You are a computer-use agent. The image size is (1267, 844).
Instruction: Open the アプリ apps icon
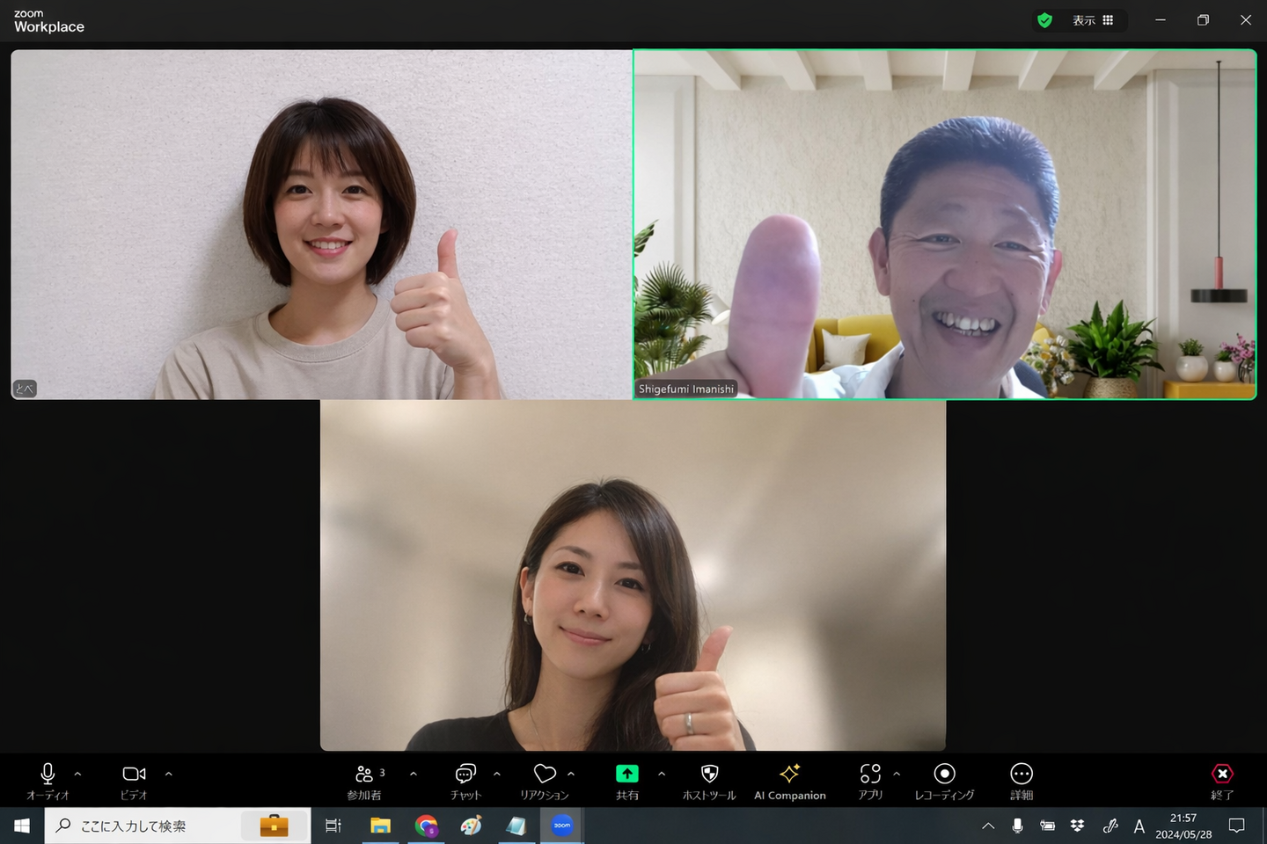pyautogui.click(x=870, y=779)
